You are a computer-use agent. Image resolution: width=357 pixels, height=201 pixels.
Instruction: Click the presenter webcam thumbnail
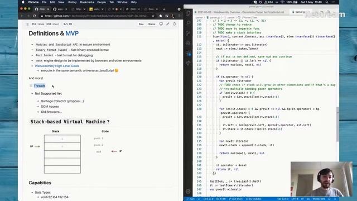point(321,179)
